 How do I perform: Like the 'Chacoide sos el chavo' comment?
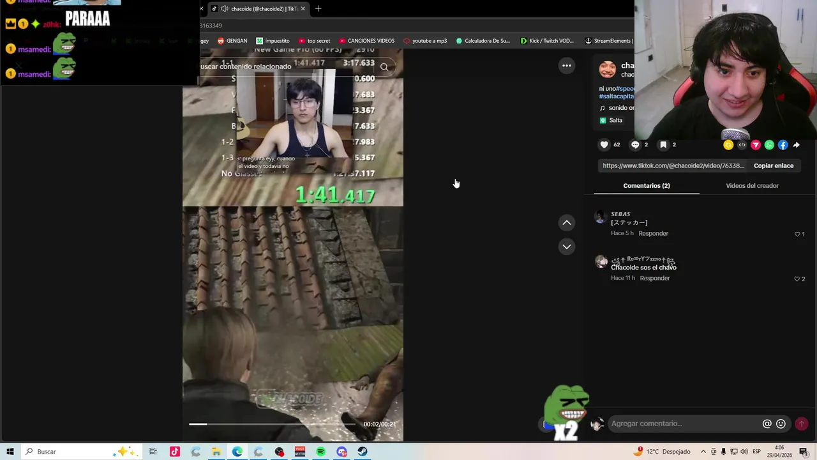797,279
